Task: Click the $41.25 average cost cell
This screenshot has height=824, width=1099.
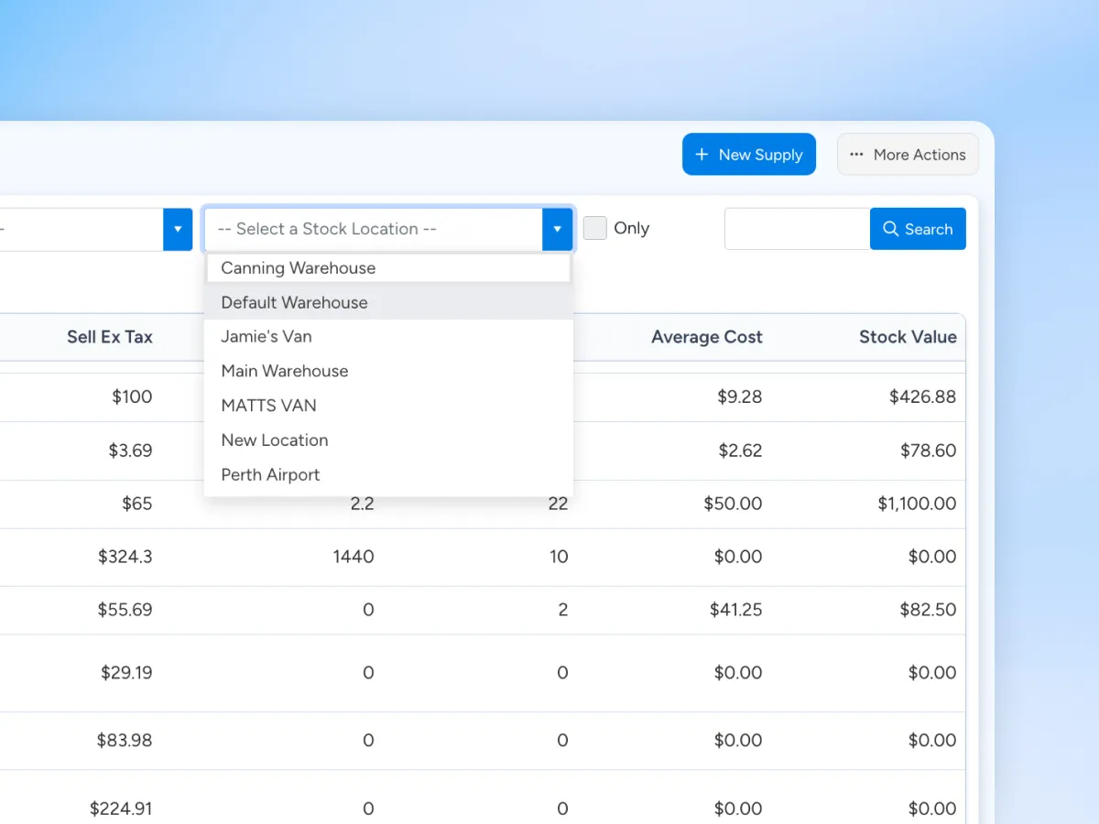Action: coord(735,610)
